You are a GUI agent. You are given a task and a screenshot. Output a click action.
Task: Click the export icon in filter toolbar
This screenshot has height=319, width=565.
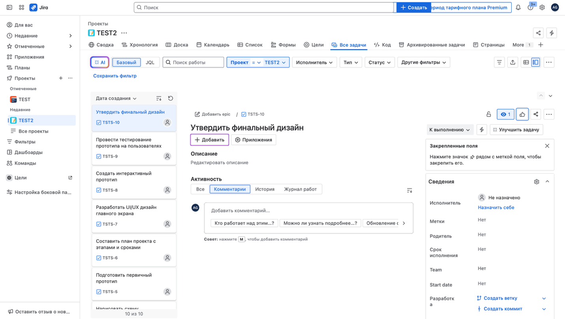512,62
